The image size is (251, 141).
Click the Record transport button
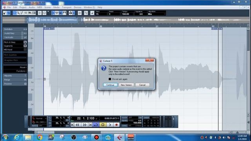(116, 125)
